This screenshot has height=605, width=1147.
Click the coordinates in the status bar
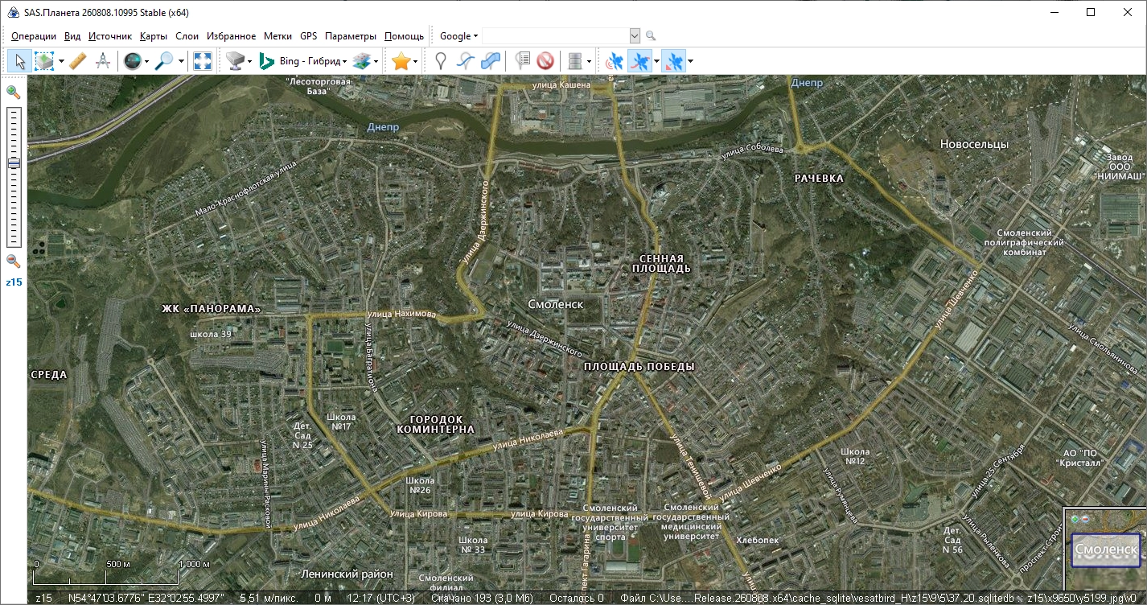click(146, 599)
